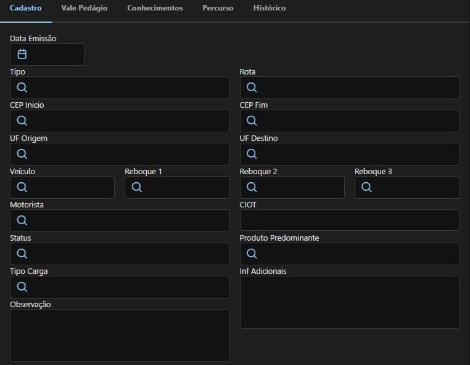Switch to the Vale Pedágio tab
Viewport: 470px width, 365px height.
[x=85, y=8]
